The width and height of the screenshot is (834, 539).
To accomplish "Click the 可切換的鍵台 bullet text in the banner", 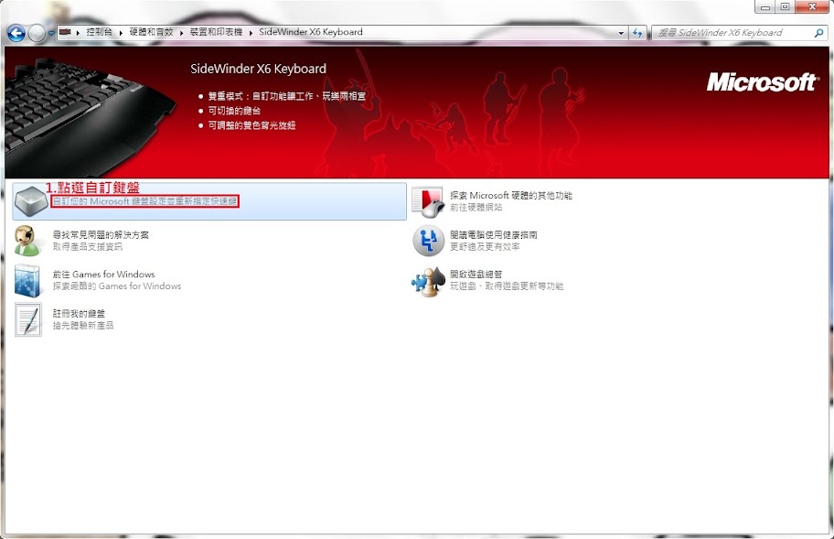I will point(234,111).
